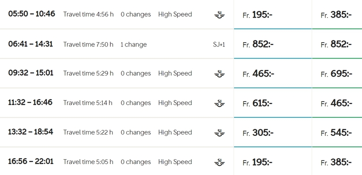362x175 pixels.
Task: Select Fr. 615:- fare for 11:32 train
Action: pyautogui.click(x=273, y=102)
